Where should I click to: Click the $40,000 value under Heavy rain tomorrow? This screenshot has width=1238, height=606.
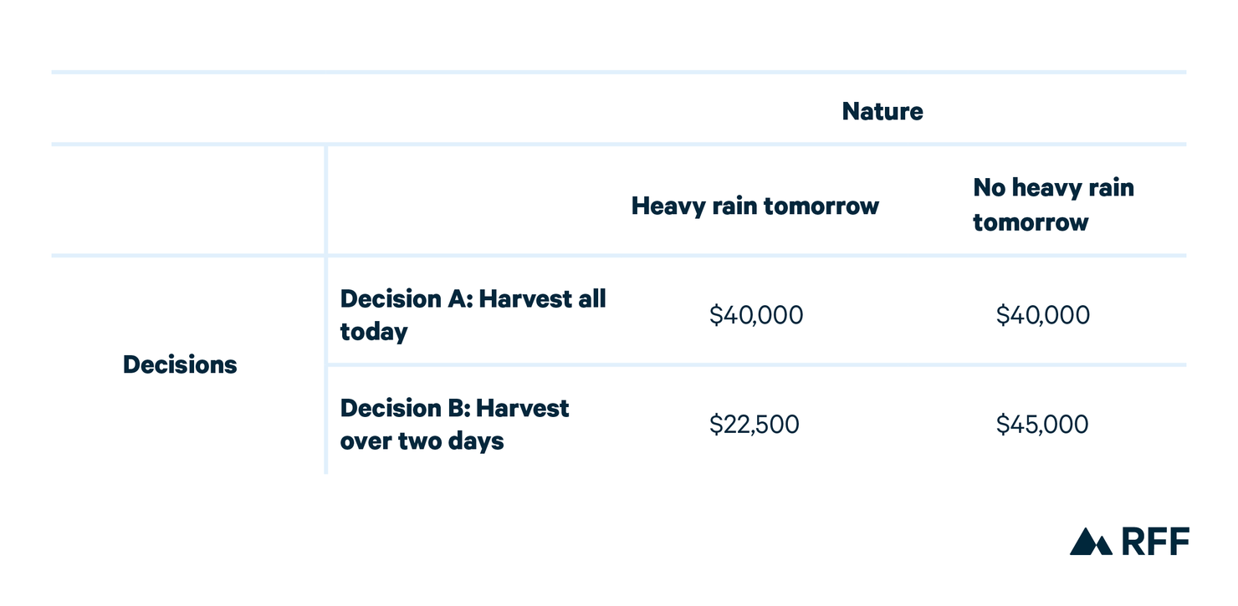point(756,315)
